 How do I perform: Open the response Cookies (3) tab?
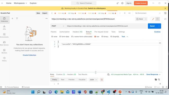click(60, 74)
